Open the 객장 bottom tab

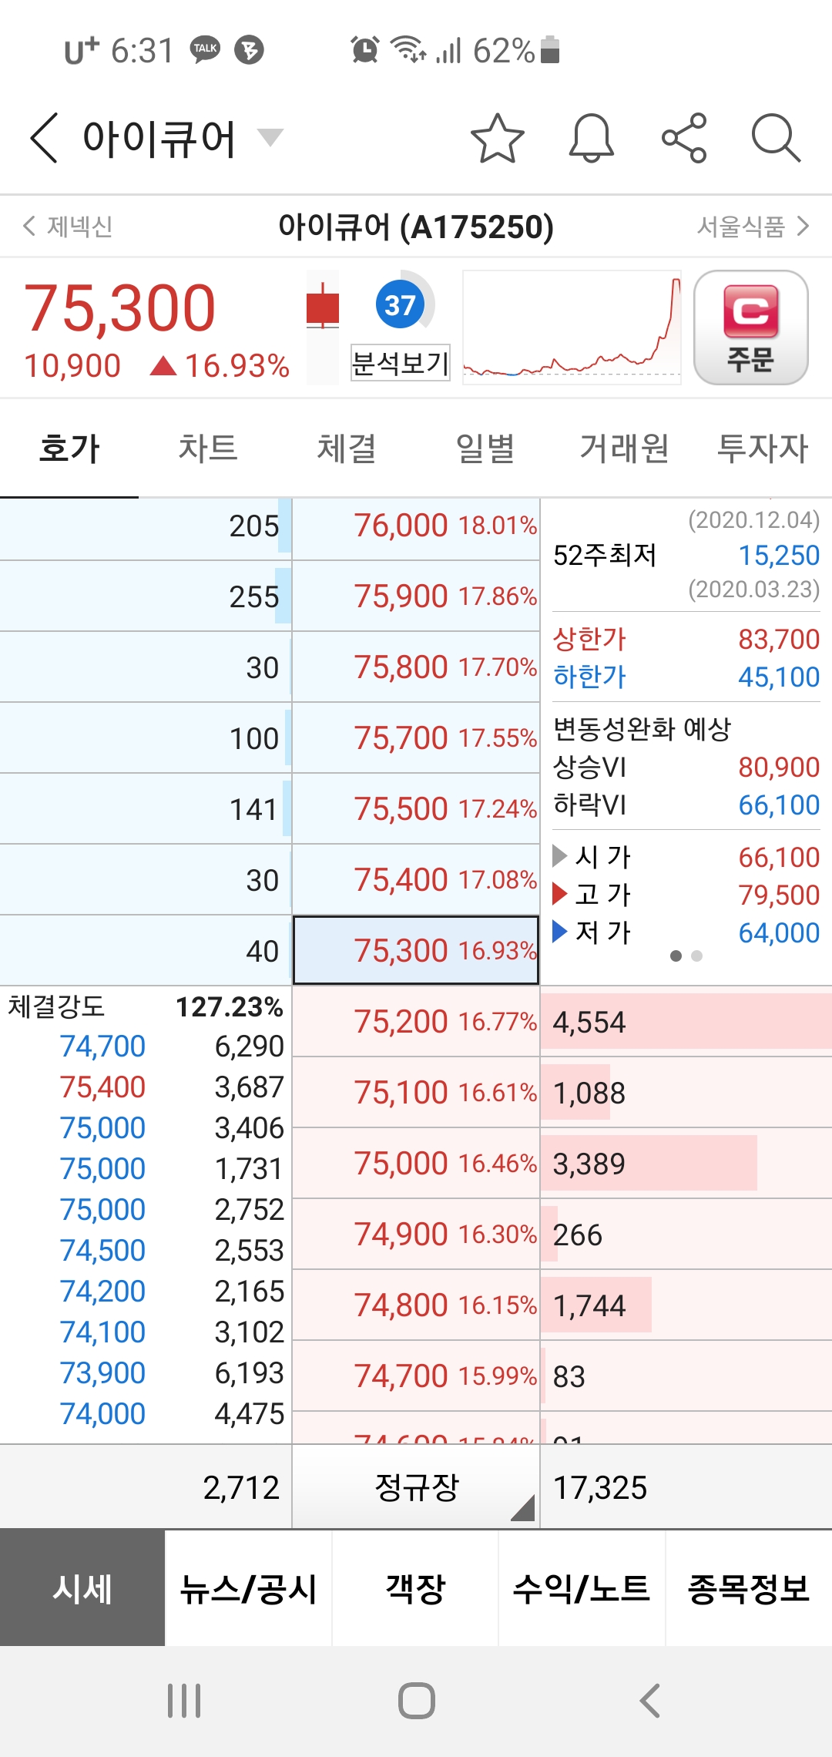[415, 1588]
